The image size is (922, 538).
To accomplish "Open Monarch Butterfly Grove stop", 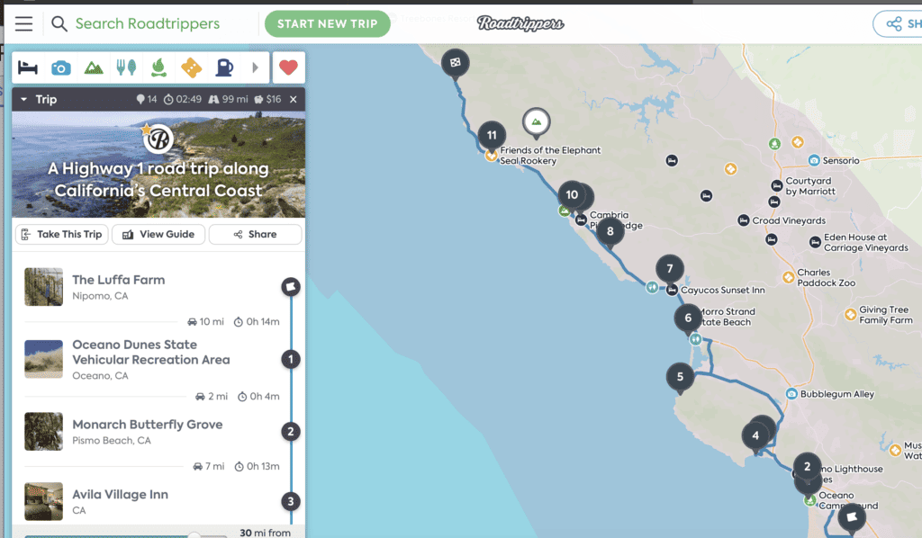I will pyautogui.click(x=147, y=425).
